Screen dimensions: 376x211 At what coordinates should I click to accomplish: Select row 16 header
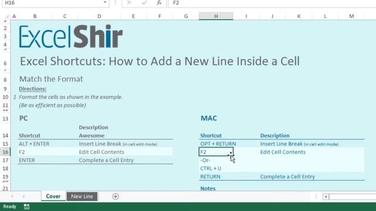click(5, 152)
